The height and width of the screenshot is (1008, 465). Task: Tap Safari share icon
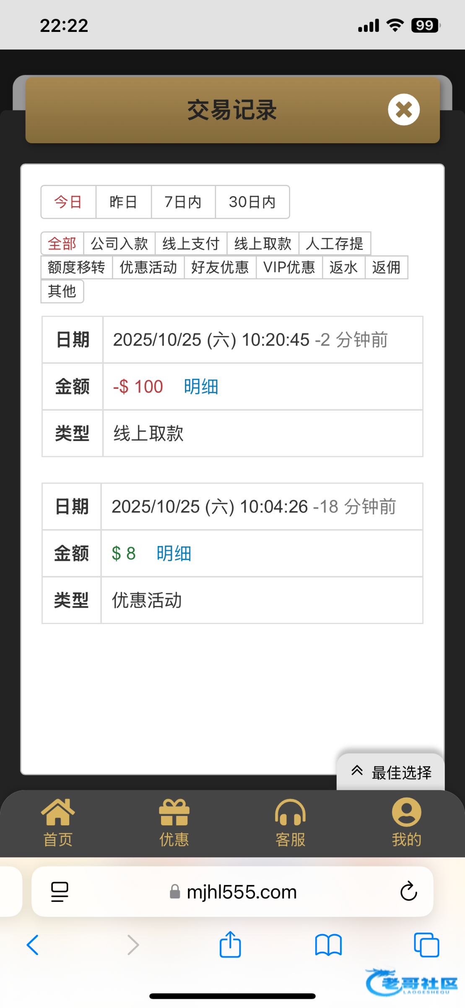tap(230, 945)
